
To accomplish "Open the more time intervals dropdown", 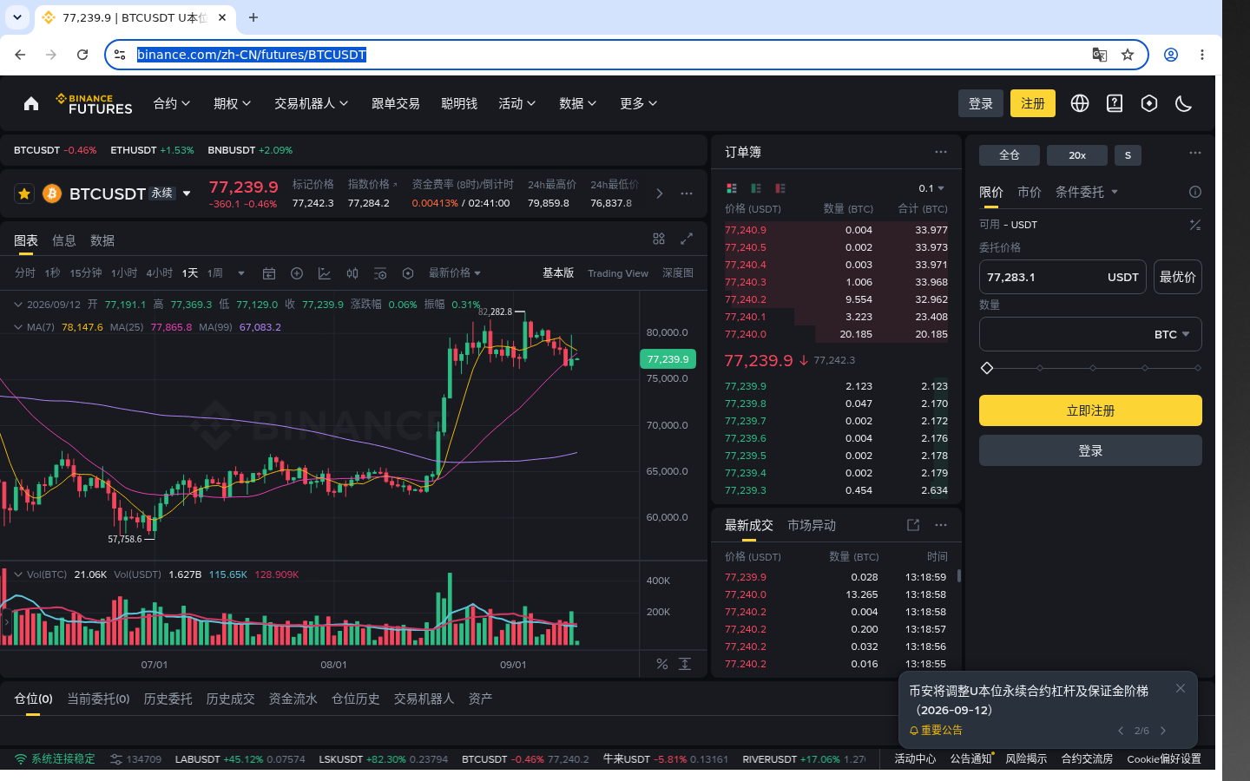I will pyautogui.click(x=241, y=273).
